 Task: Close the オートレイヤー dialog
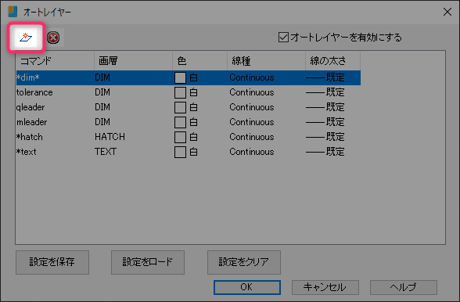[447, 12]
